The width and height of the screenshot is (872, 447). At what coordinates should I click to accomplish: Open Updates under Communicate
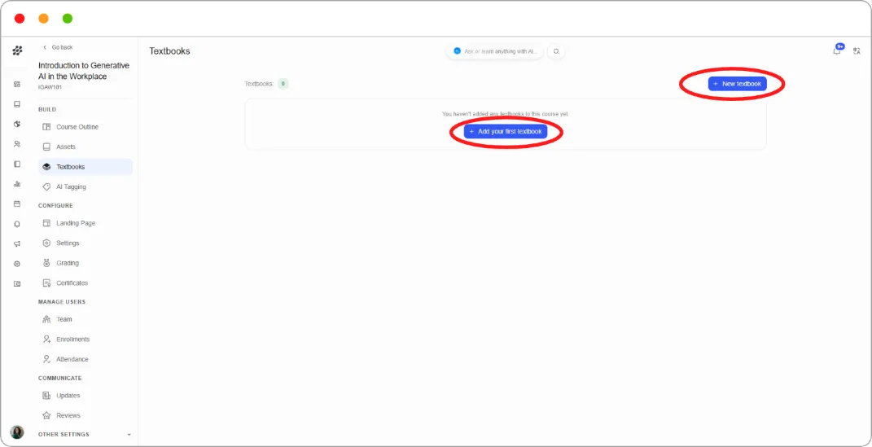[x=85, y=395]
